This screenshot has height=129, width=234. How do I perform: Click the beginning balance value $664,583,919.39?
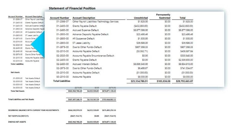75,110
